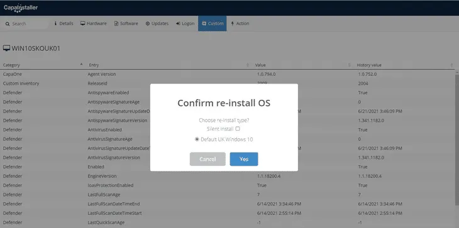Click history value 2004
Image resolution: width=459 pixels, height=228 pixels.
363,84
